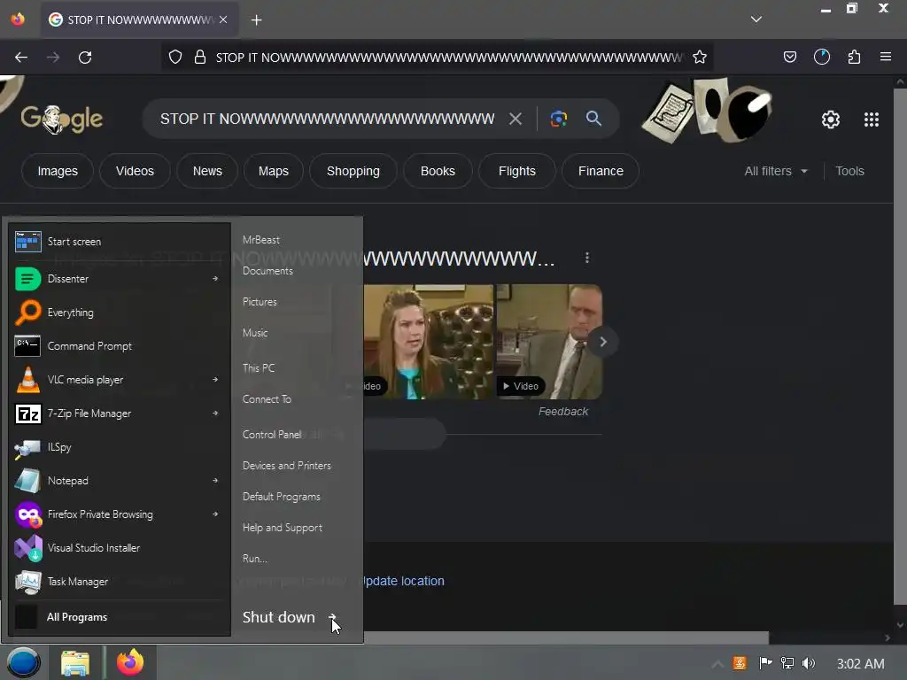Reload the current page
The image size is (907, 680).
[x=85, y=58]
